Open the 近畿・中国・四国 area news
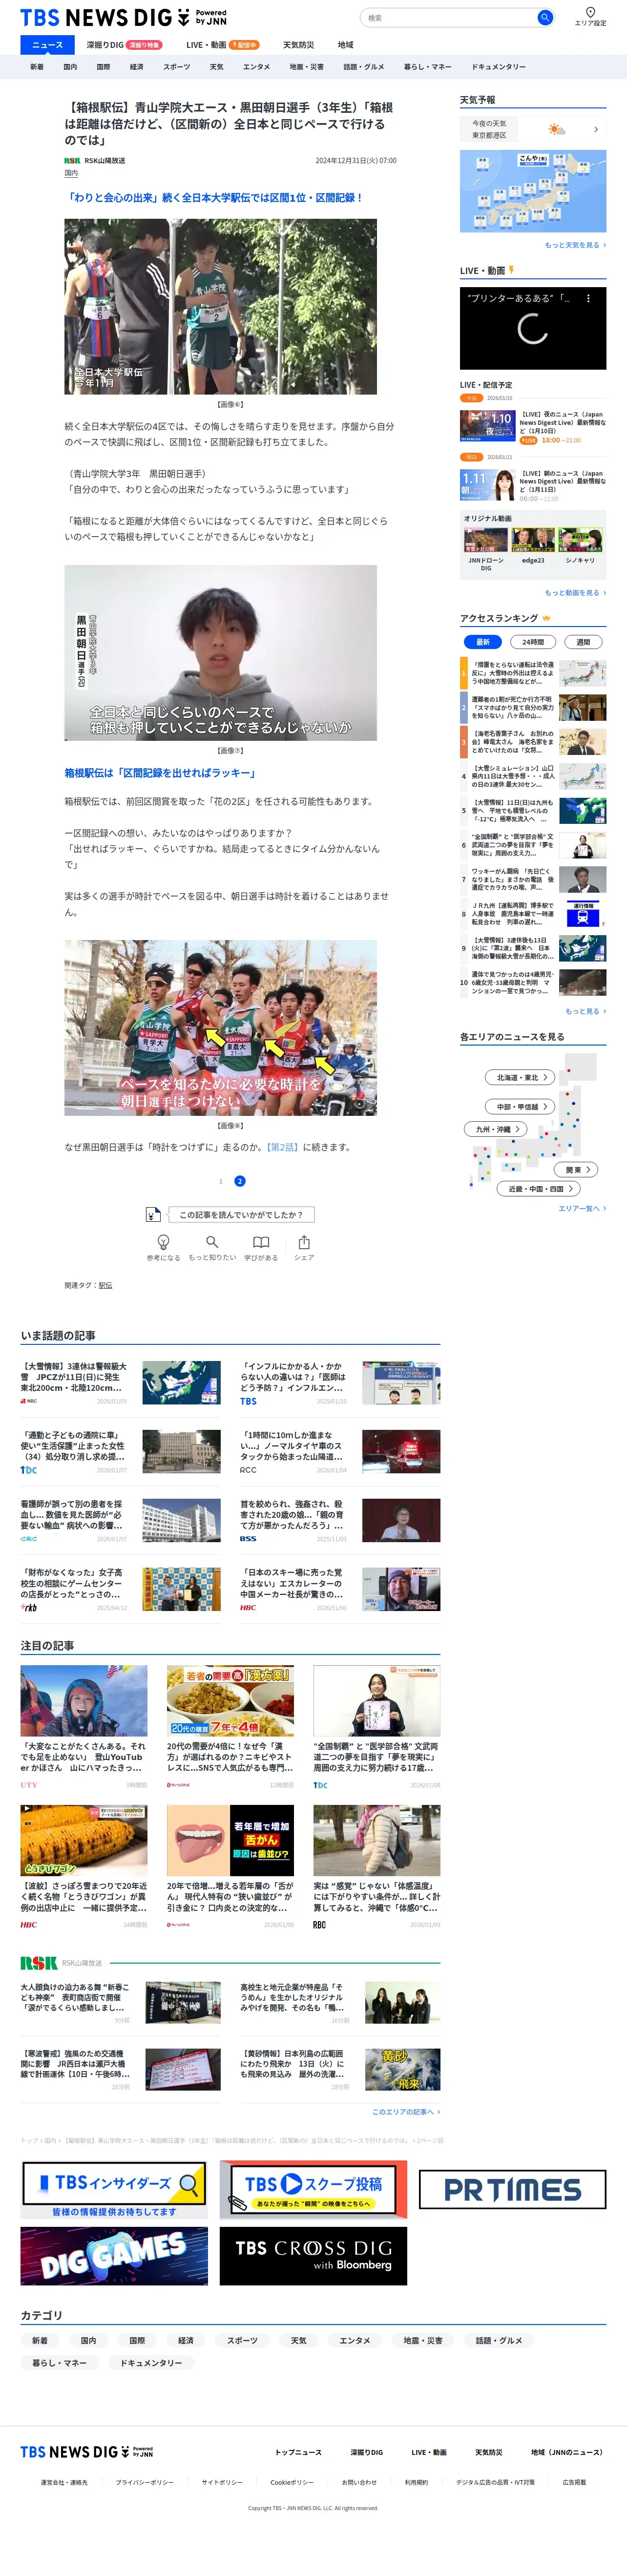Image resolution: width=627 pixels, height=2576 pixels. pos(540,1188)
